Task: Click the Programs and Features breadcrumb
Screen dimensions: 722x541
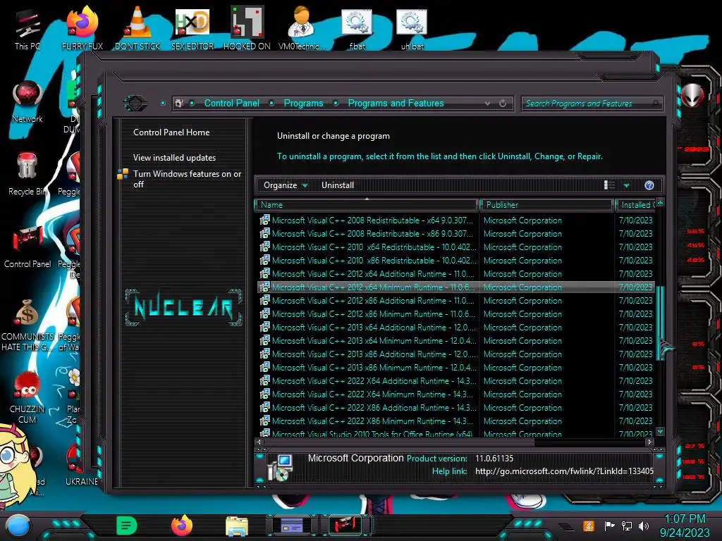Action: 396,103
